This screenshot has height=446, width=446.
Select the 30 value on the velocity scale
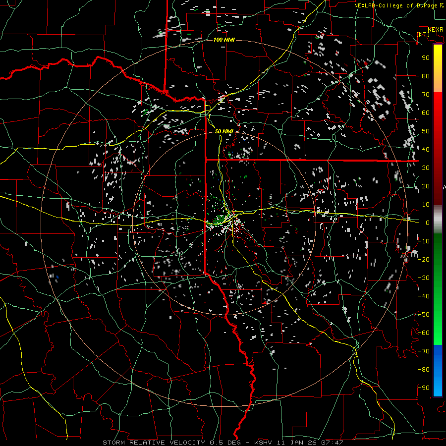[x=426, y=168]
